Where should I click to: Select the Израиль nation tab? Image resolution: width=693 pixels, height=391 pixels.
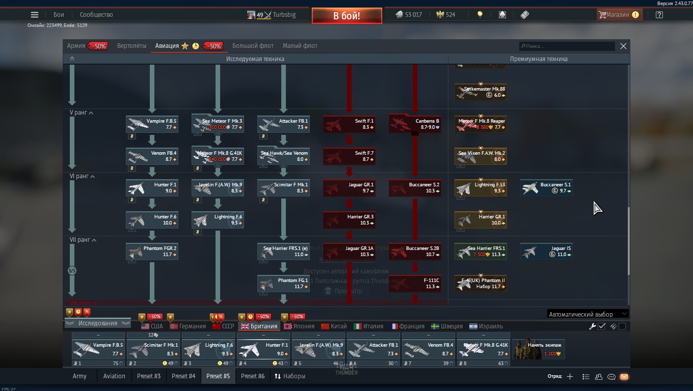click(x=485, y=326)
